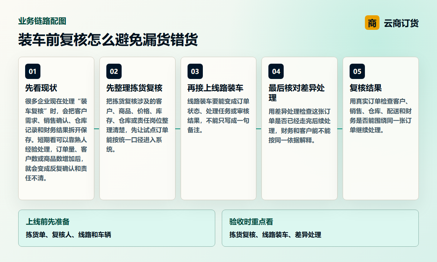Click the 业务链路配图 label
The image size is (437, 262).
(42, 21)
